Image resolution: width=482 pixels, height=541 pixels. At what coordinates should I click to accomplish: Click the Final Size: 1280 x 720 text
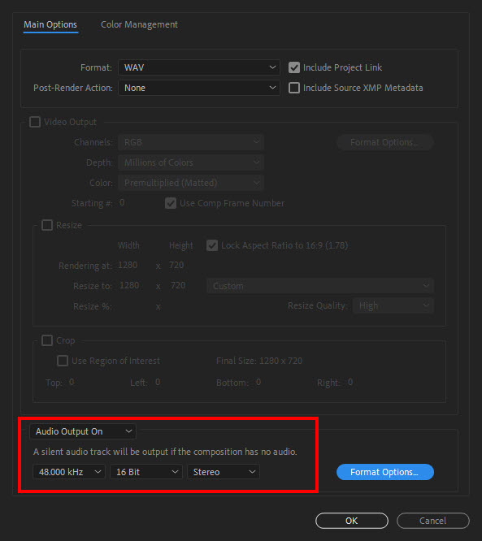[x=259, y=361]
